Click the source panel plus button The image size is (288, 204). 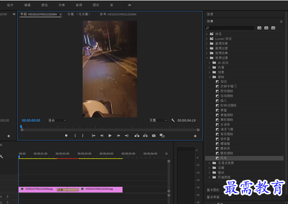9,136
